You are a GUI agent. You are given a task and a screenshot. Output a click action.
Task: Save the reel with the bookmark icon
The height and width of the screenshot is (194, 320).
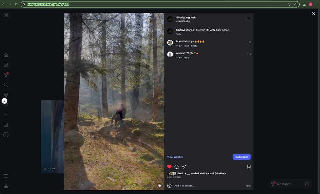(x=249, y=167)
